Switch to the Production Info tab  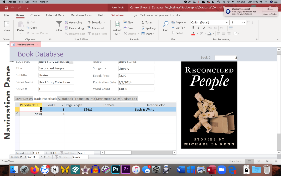click(84, 99)
